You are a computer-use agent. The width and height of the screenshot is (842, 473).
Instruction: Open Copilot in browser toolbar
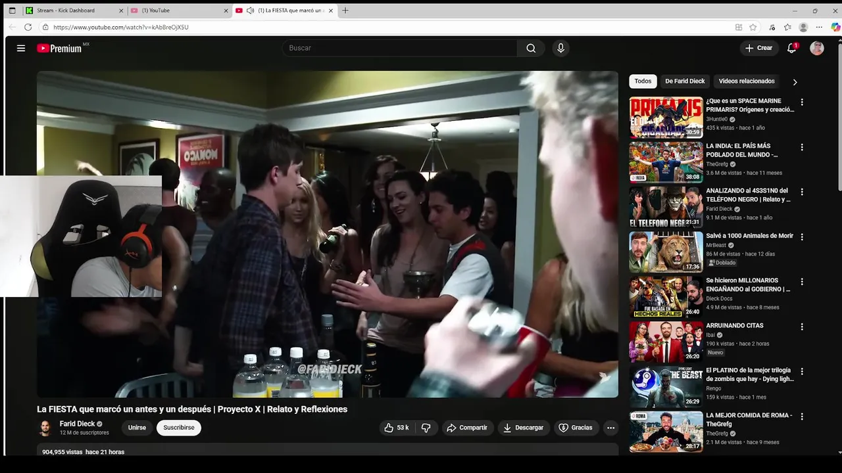[835, 27]
